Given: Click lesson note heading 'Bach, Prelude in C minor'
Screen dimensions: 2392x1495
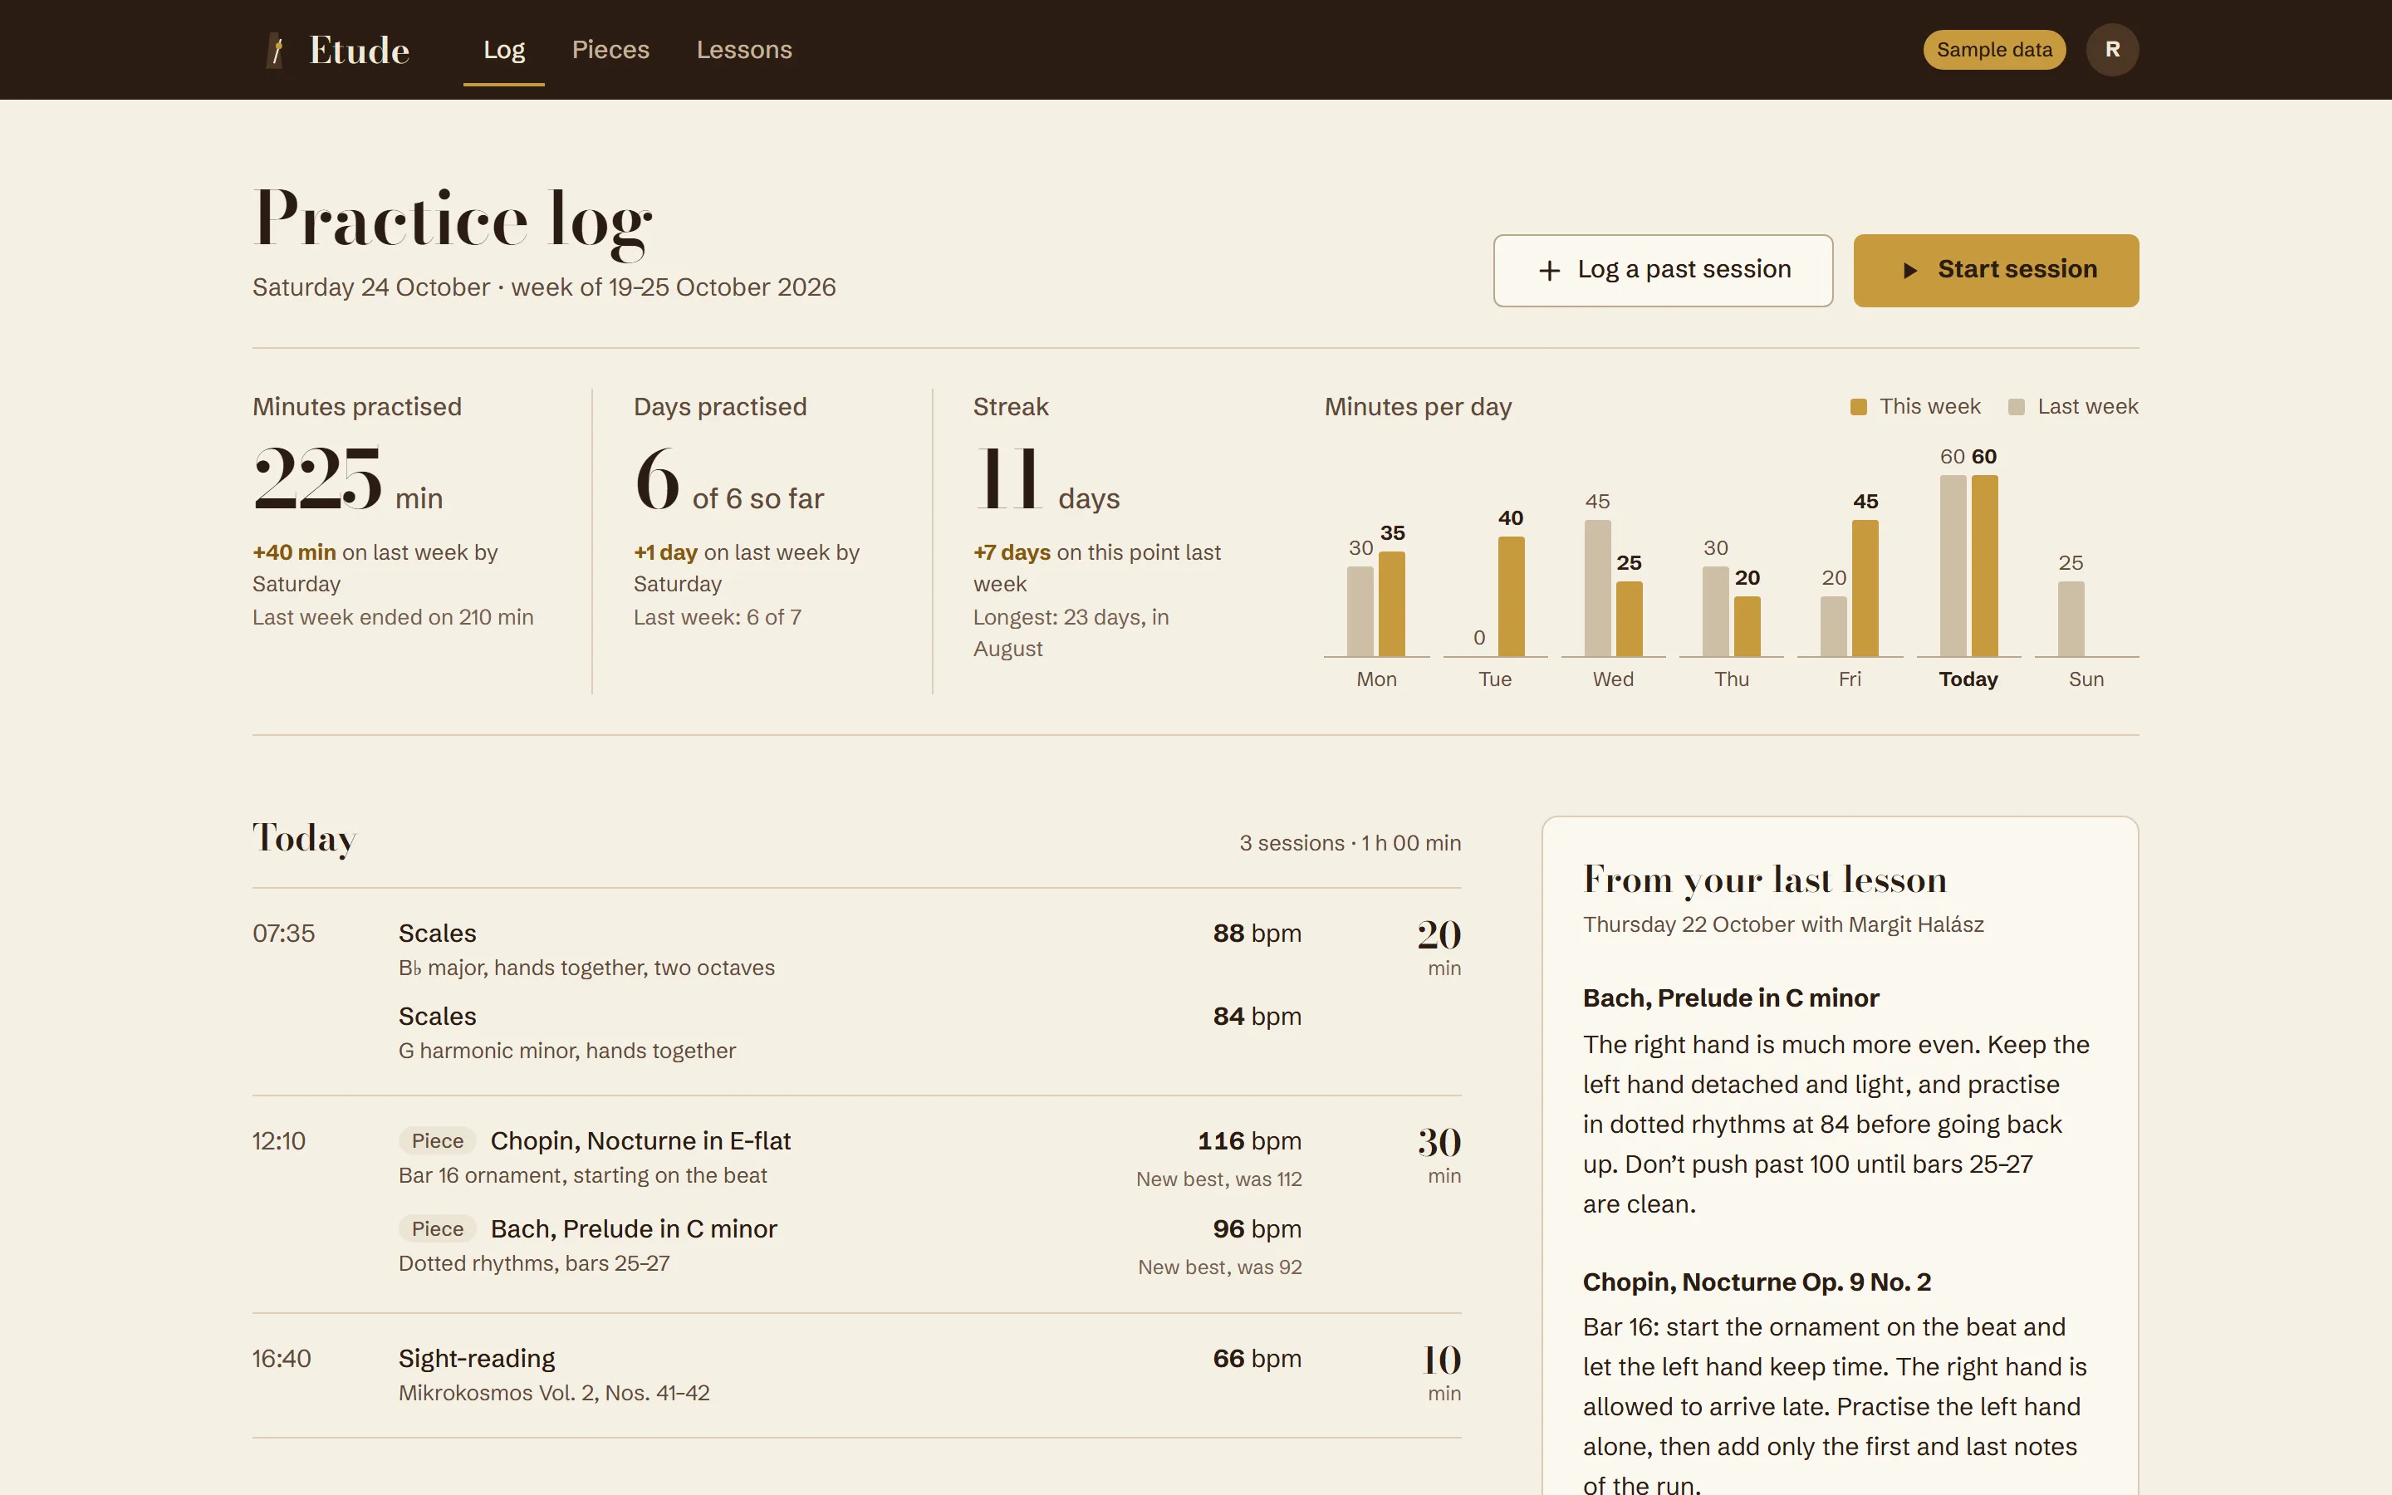Looking at the screenshot, I should coord(1731,998).
